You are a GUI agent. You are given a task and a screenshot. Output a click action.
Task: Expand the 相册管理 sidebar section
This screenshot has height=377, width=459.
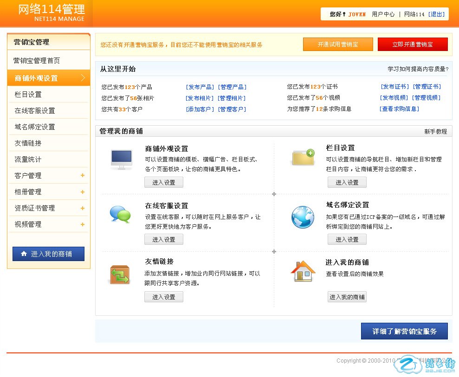[83, 192]
